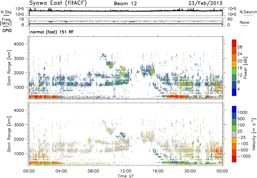Click the plot title 'Syowa East (fitACF)'

coord(58,3)
